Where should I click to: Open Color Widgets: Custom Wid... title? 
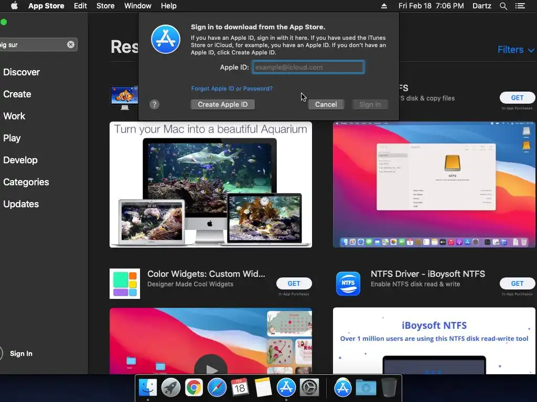coord(206,274)
